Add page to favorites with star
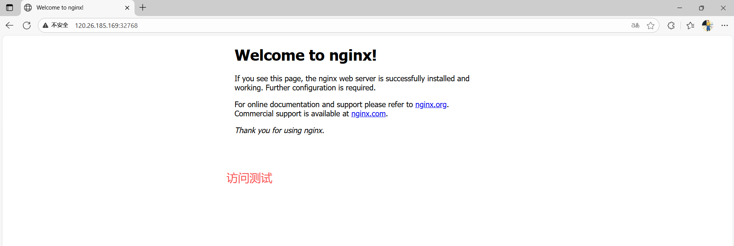This screenshot has width=734, height=246. pos(651,26)
